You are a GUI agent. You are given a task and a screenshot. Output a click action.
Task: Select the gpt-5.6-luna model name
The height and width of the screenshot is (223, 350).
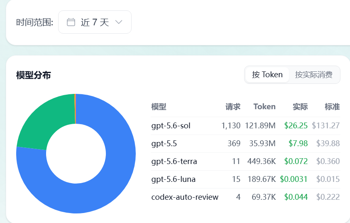click(174, 179)
